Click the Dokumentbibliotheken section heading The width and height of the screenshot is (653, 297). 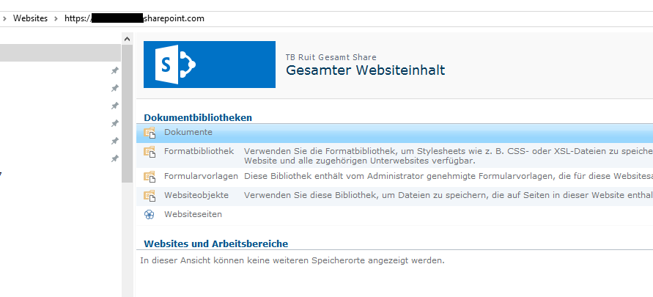[198, 117]
